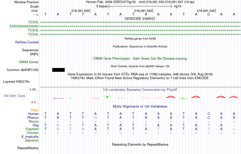
Task: Open the ENSG00000305263 gene label
Action: coord(24,26)
